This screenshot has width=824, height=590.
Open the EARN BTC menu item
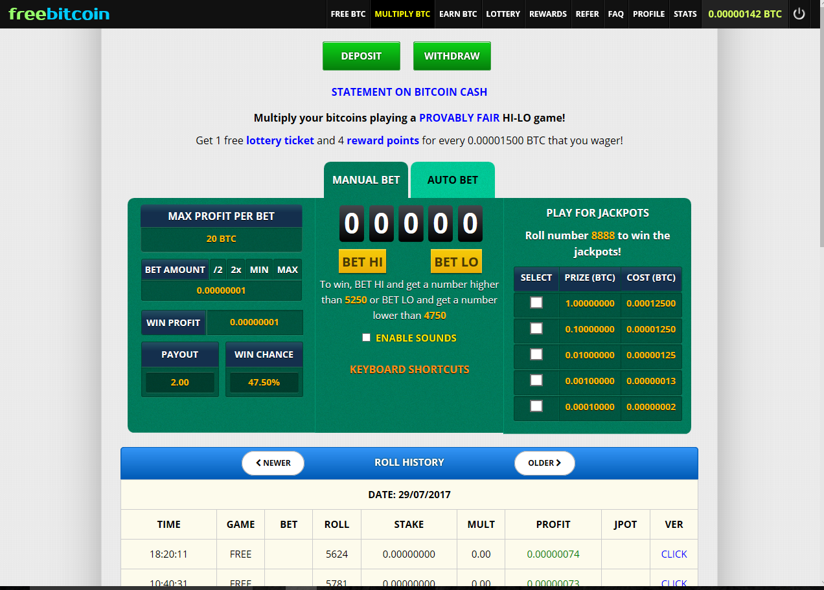[x=458, y=14]
